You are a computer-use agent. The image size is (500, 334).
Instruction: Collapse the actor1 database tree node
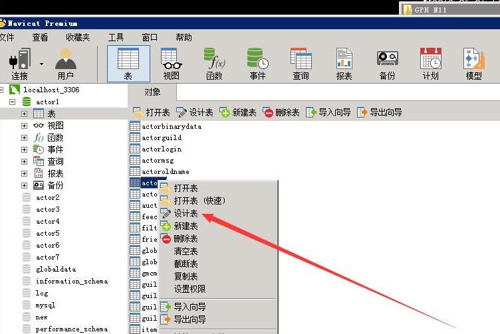coord(12,102)
